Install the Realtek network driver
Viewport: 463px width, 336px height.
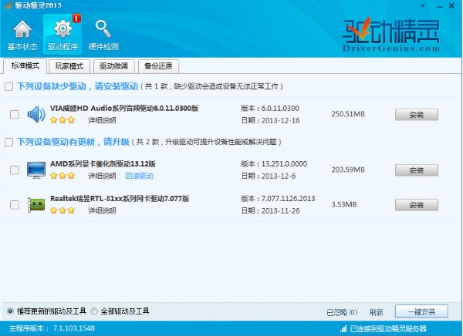click(x=417, y=205)
